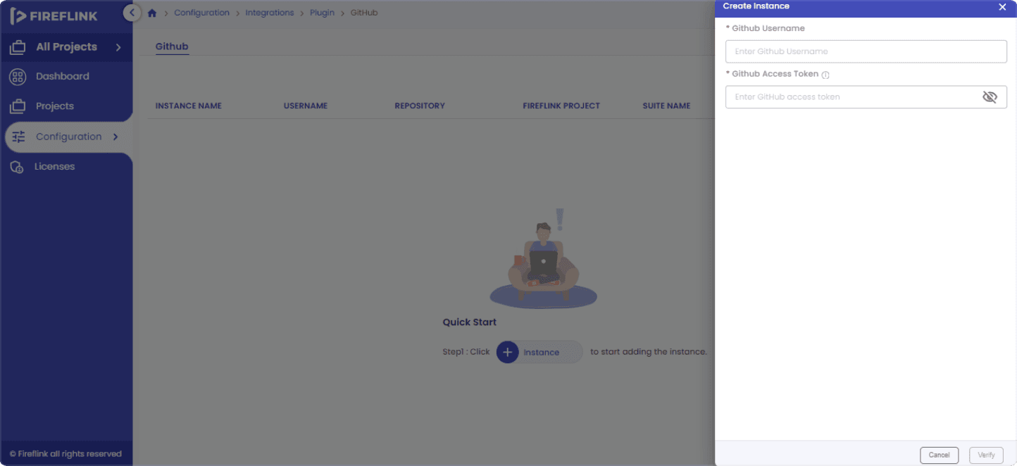1017x466 pixels.
Task: Focus the Github Username input field
Action: tap(866, 51)
